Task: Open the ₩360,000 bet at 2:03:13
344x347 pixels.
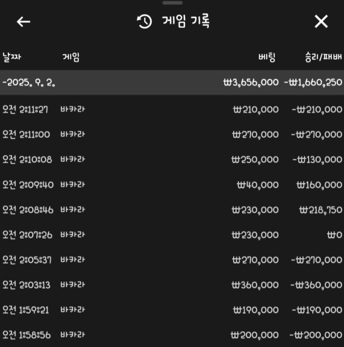Action: (172, 285)
